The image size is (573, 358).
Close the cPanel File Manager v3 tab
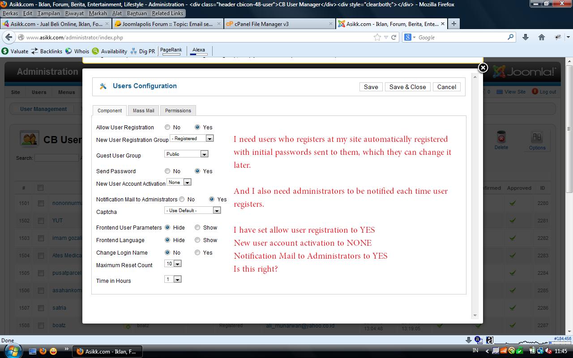coord(331,24)
